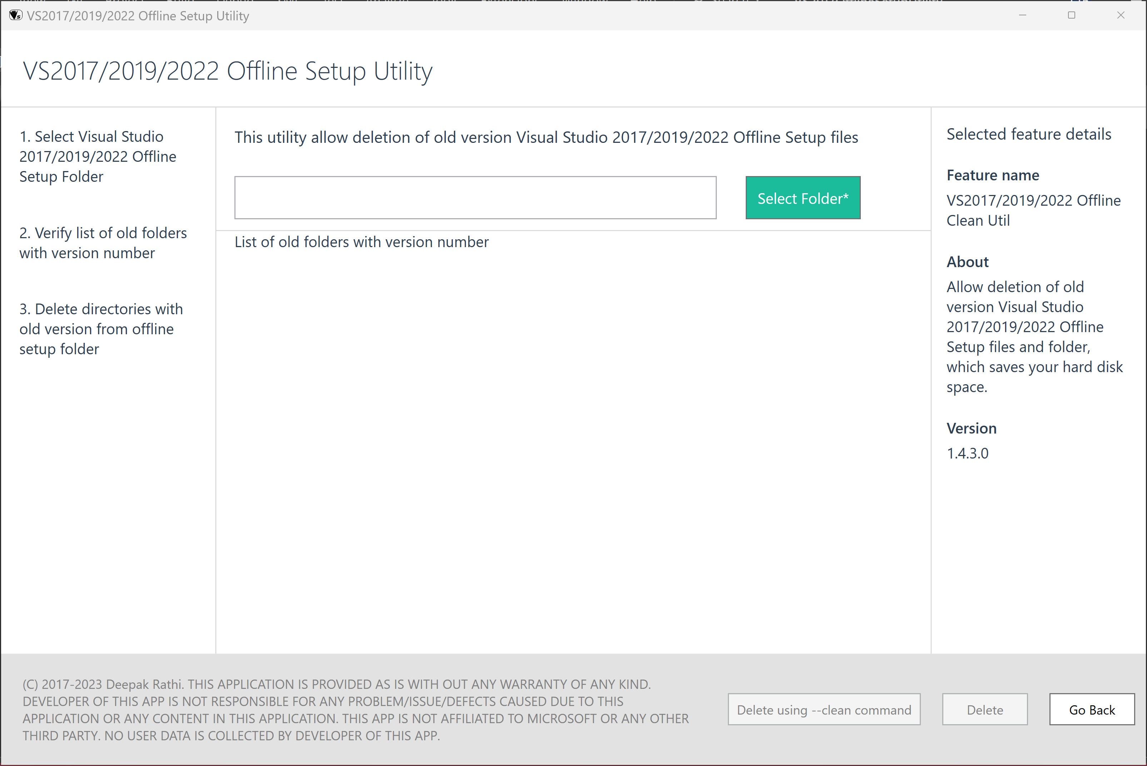Minimize the Offline Setup Utility window
1147x766 pixels.
1022,15
